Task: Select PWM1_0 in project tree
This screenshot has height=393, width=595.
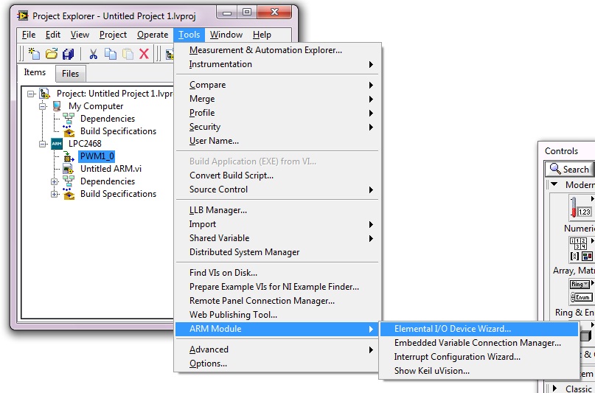Action: tap(97, 156)
